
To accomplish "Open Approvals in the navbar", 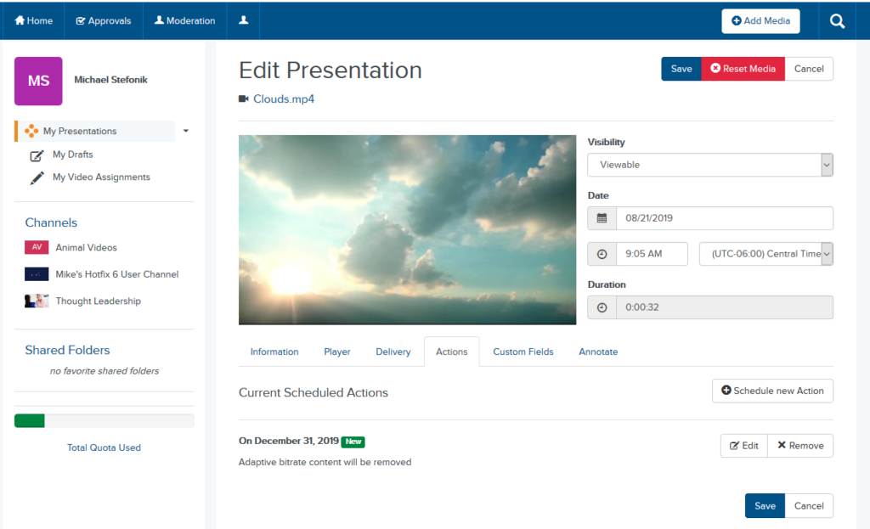I will tap(104, 20).
